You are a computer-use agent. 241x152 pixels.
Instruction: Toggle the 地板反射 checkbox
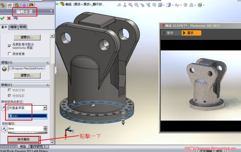pos(9,90)
